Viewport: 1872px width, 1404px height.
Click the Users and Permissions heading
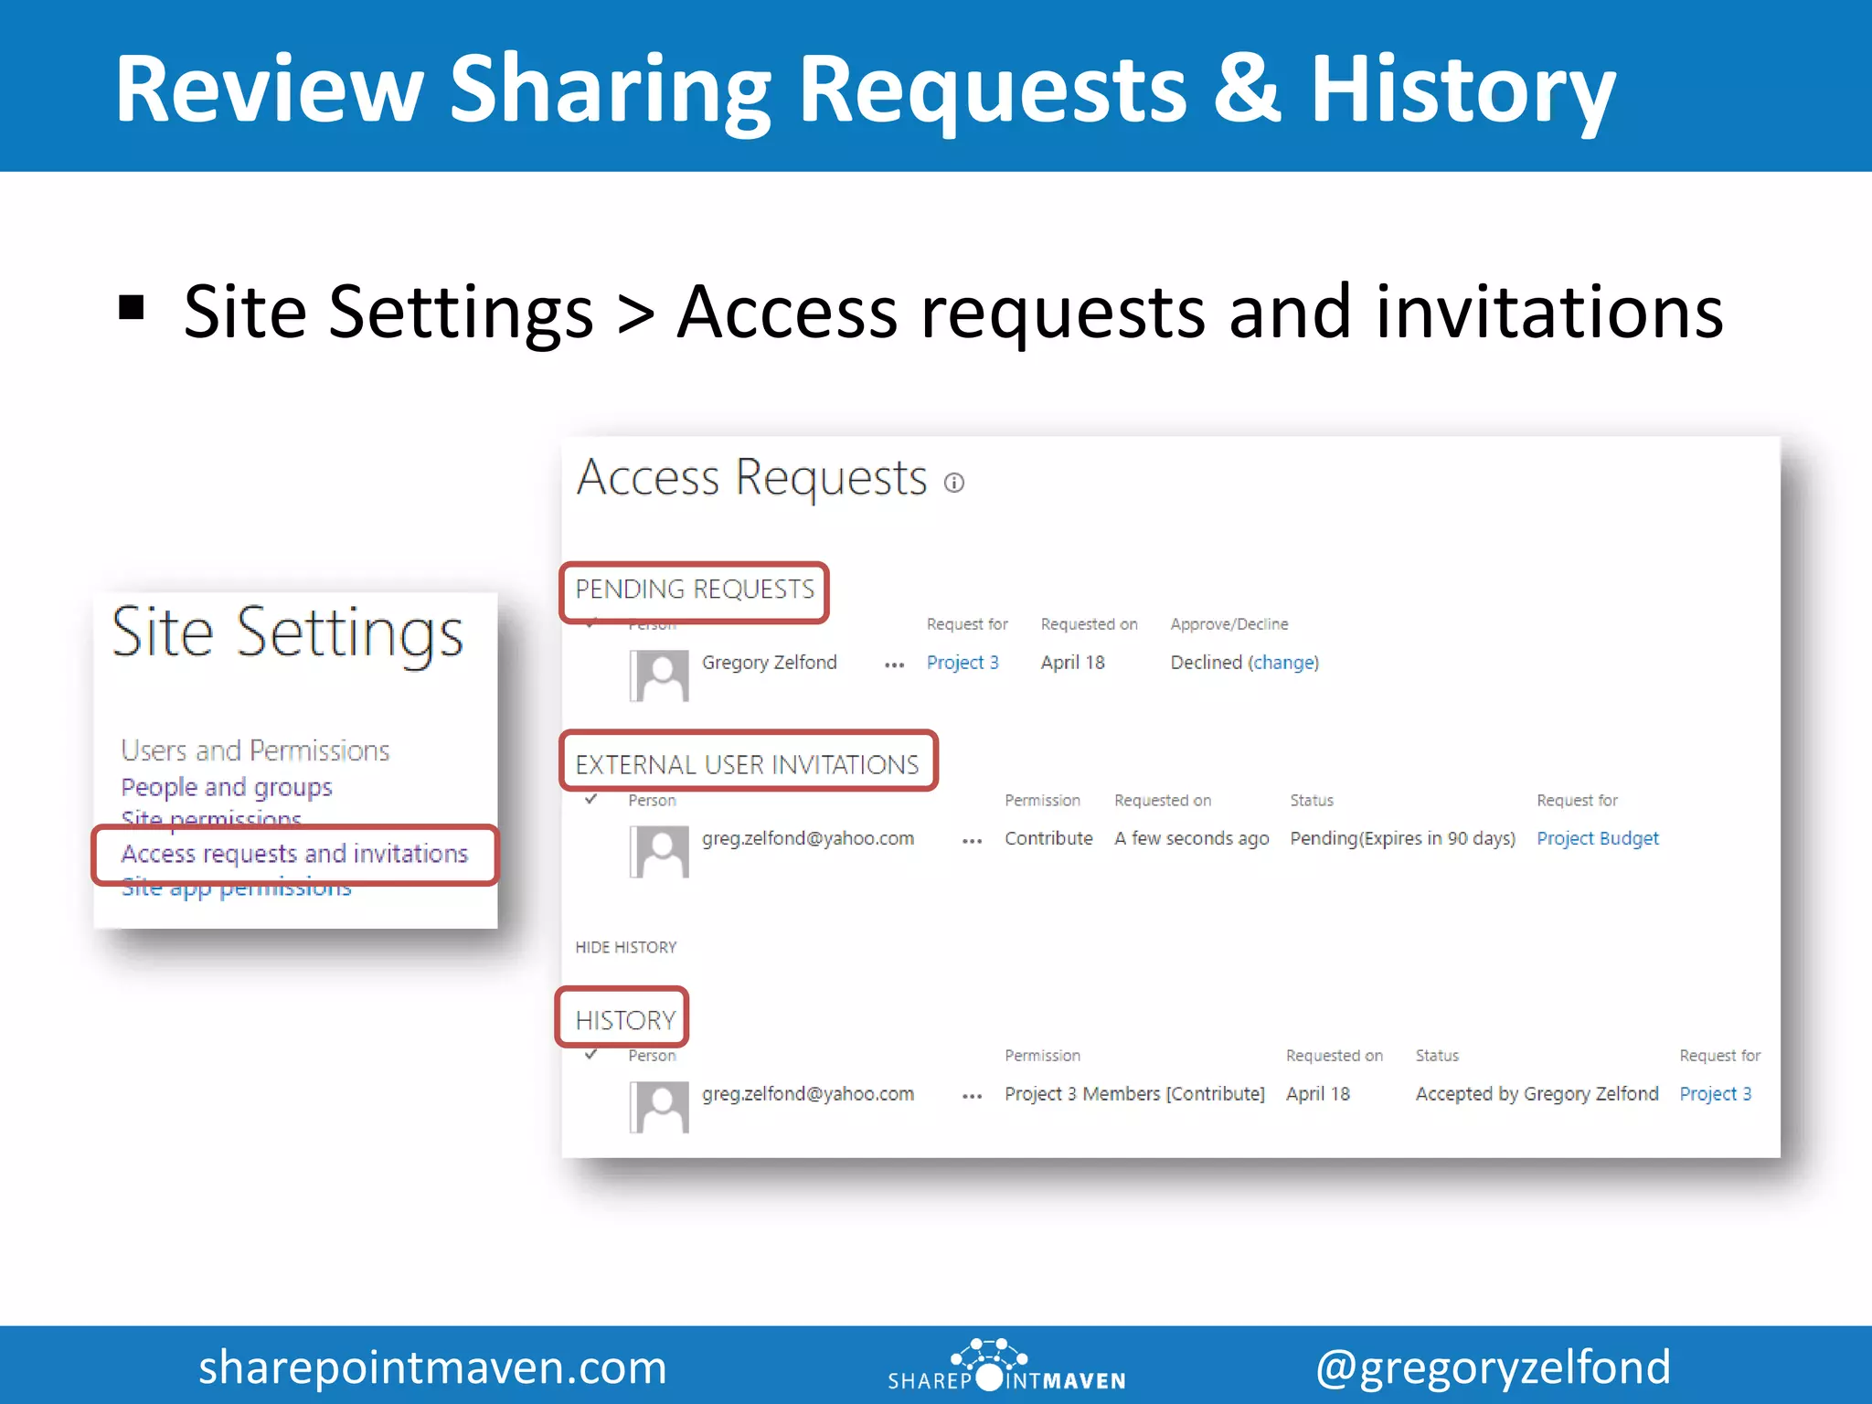click(255, 750)
